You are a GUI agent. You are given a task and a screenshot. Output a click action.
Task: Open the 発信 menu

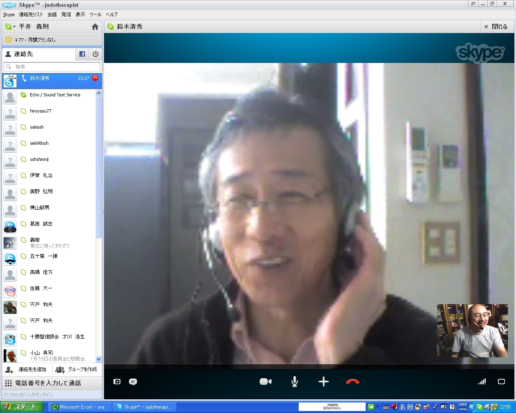tap(66, 15)
